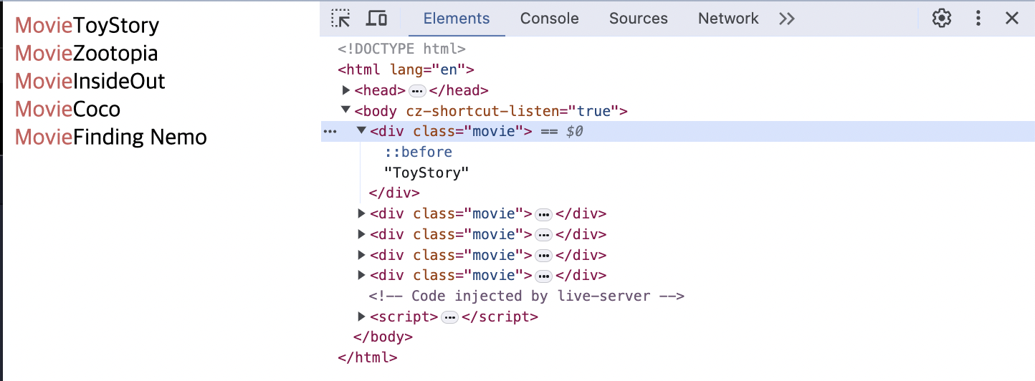This screenshot has width=1035, height=381.
Task: Click MovieFinding Nemo text on the page
Action: coord(111,138)
